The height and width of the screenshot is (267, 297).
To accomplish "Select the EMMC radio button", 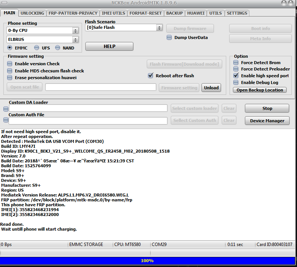I will point(10,48).
